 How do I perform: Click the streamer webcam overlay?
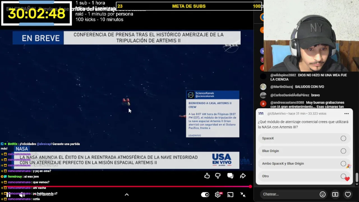point(311,36)
